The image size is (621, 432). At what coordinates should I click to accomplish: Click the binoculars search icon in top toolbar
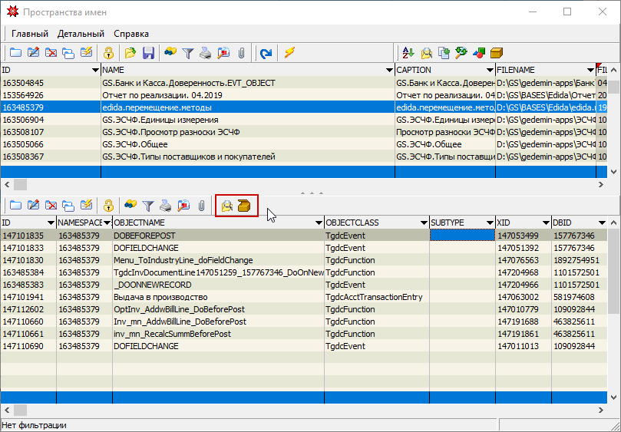tap(170, 53)
